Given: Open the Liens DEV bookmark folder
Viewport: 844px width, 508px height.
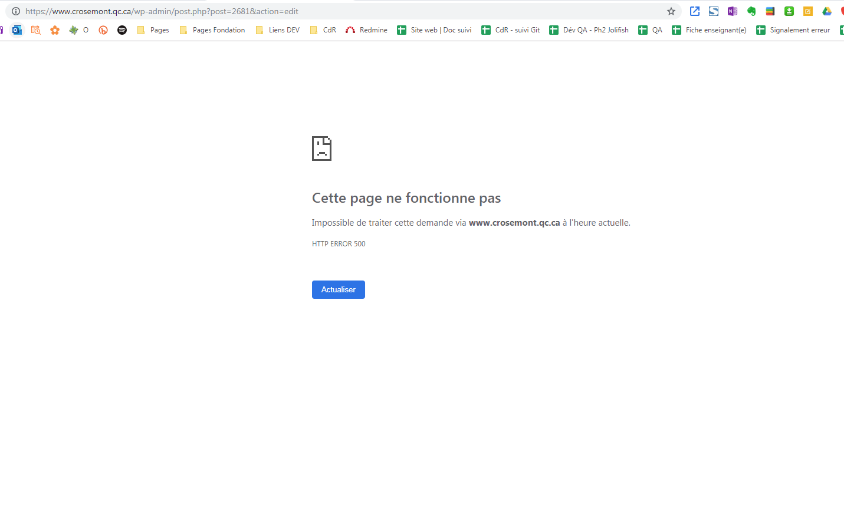Looking at the screenshot, I should (x=278, y=30).
